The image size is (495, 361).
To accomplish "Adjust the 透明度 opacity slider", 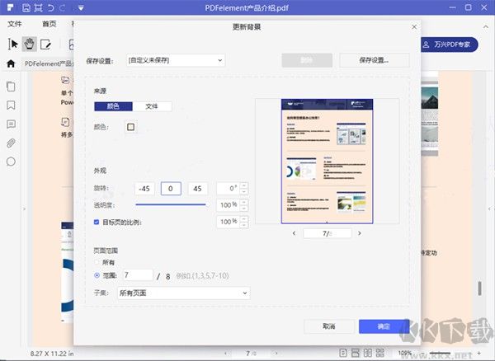I will tap(171, 204).
